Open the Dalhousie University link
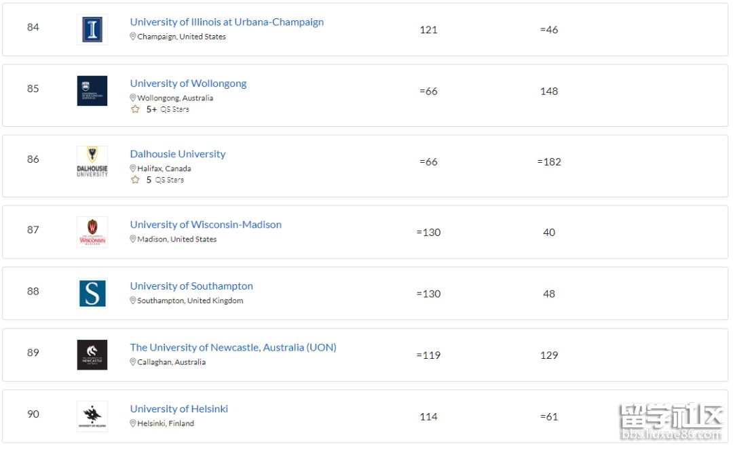This screenshot has width=733, height=449. [178, 154]
